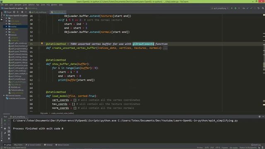Open Project panel settings gear

point(22,12)
